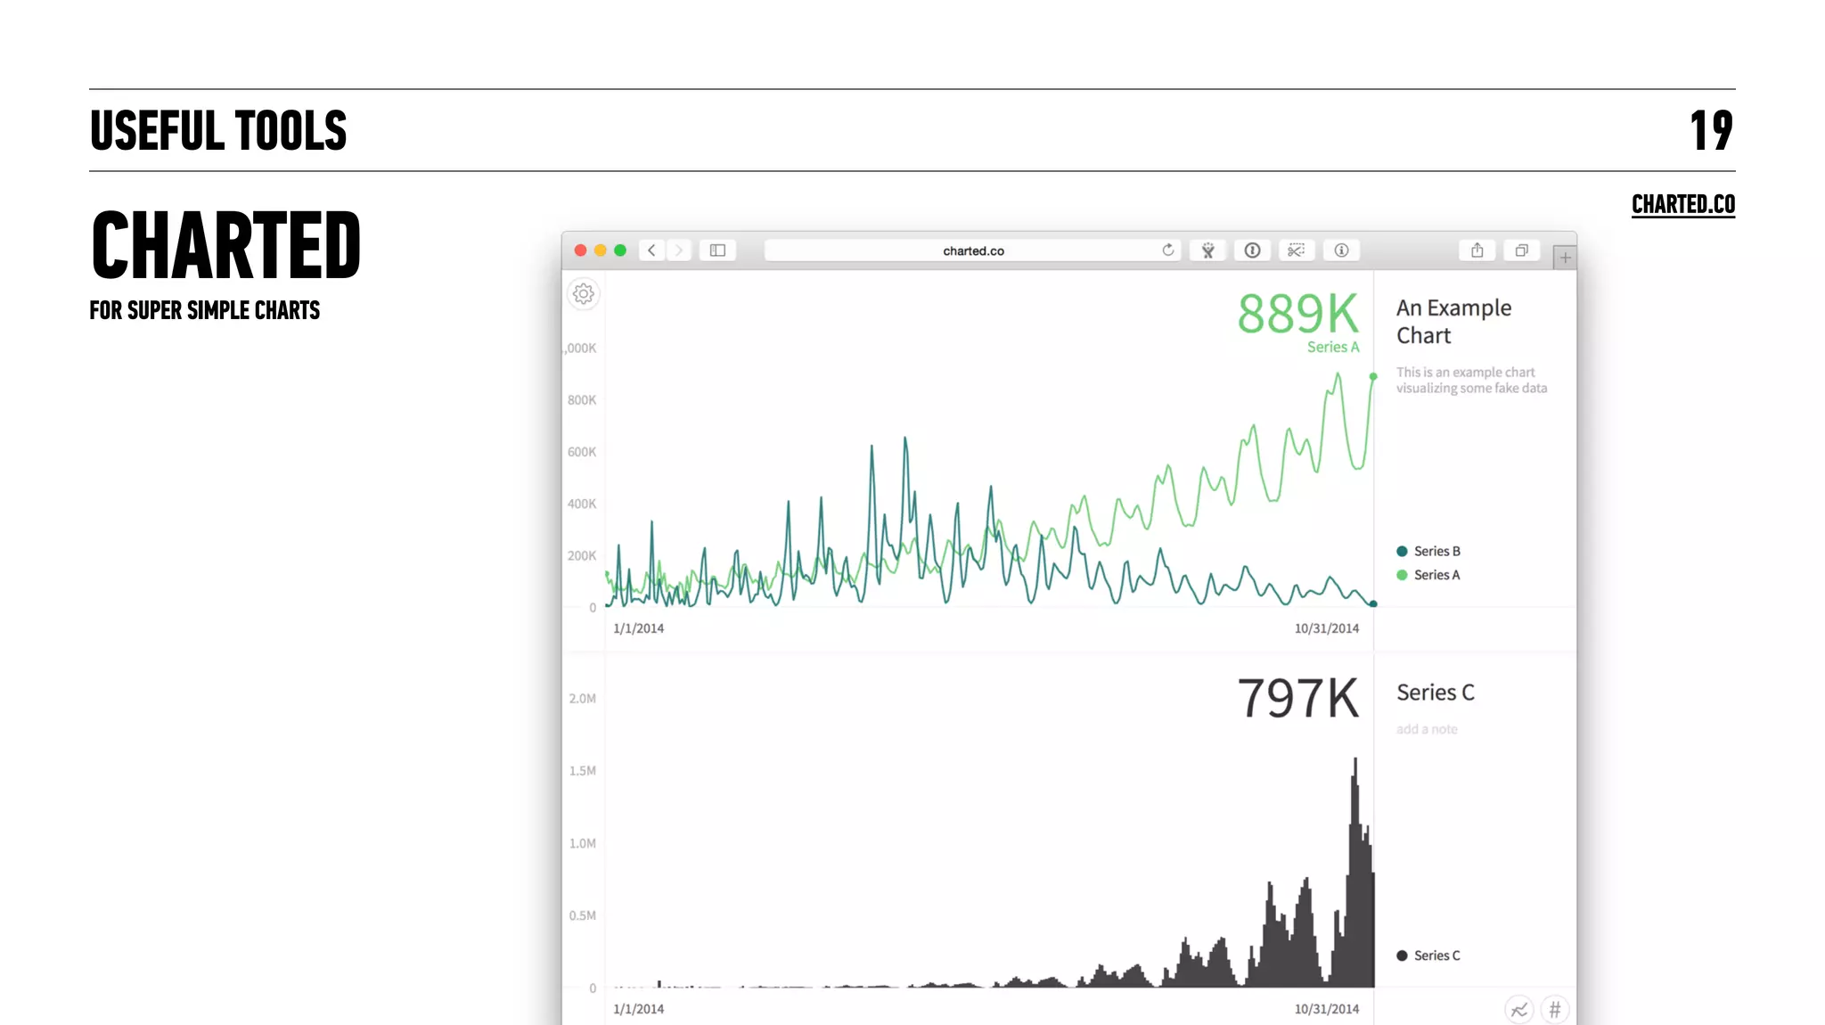This screenshot has width=1825, height=1025.
Task: Open the chart settings gear
Action: click(584, 294)
